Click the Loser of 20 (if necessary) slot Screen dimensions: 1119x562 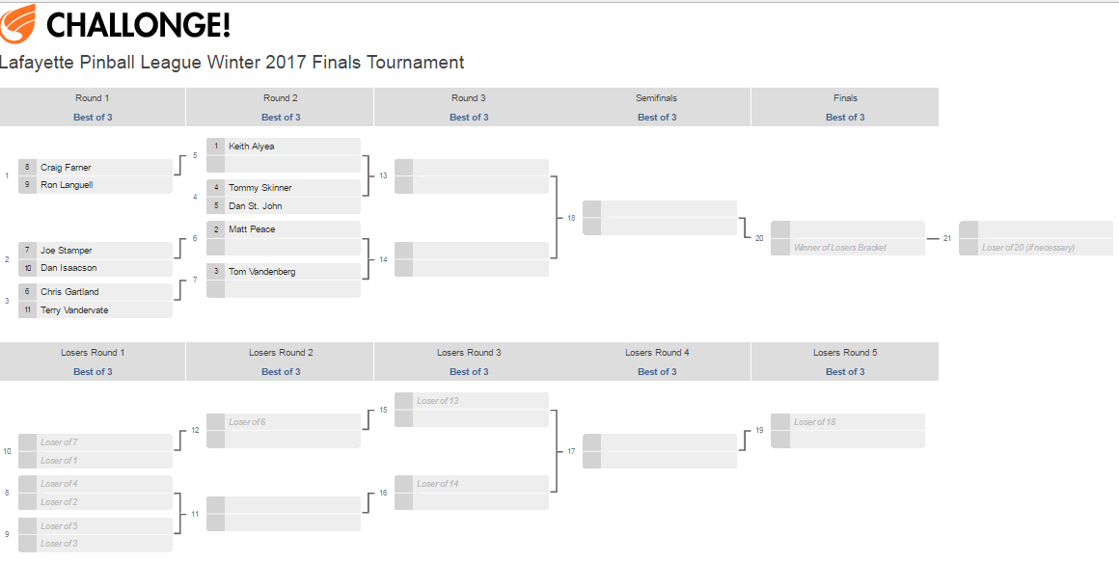[x=1036, y=248]
